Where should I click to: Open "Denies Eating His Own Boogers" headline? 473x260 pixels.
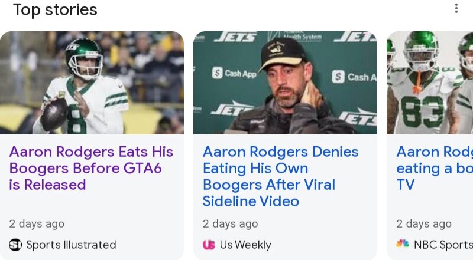click(280, 176)
